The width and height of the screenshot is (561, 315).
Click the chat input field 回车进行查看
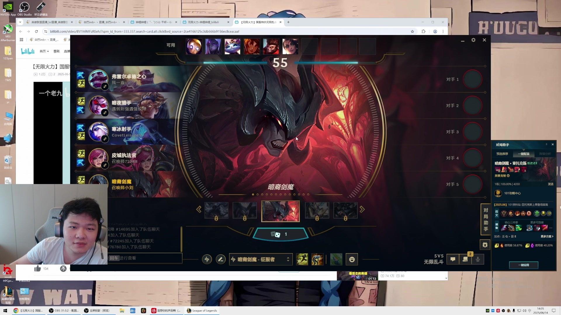(x=145, y=258)
